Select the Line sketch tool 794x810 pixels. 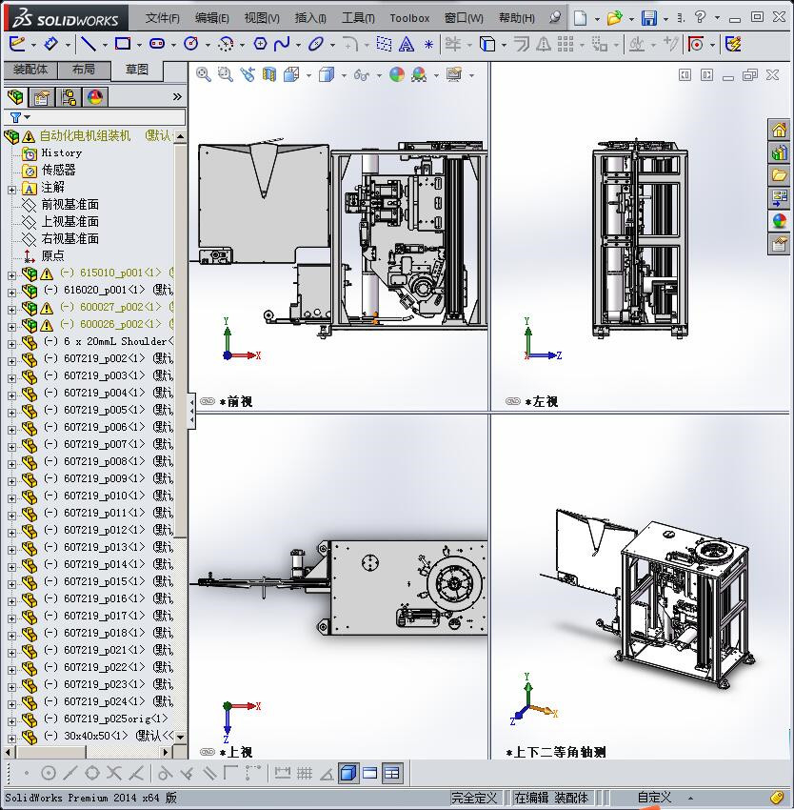pyautogui.click(x=88, y=44)
